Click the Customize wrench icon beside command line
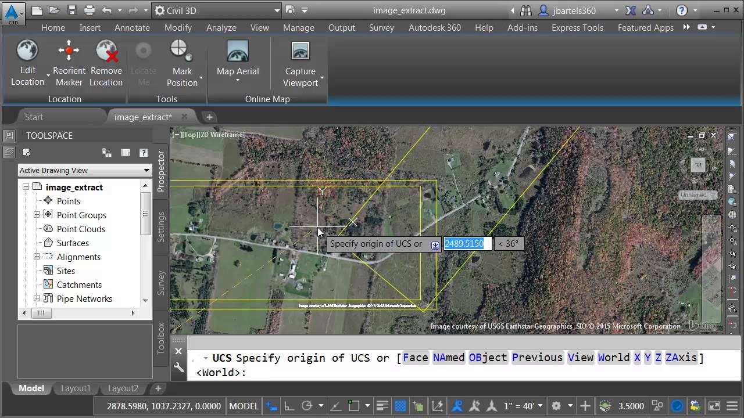Screen dimensions: 744x418 point(178,367)
